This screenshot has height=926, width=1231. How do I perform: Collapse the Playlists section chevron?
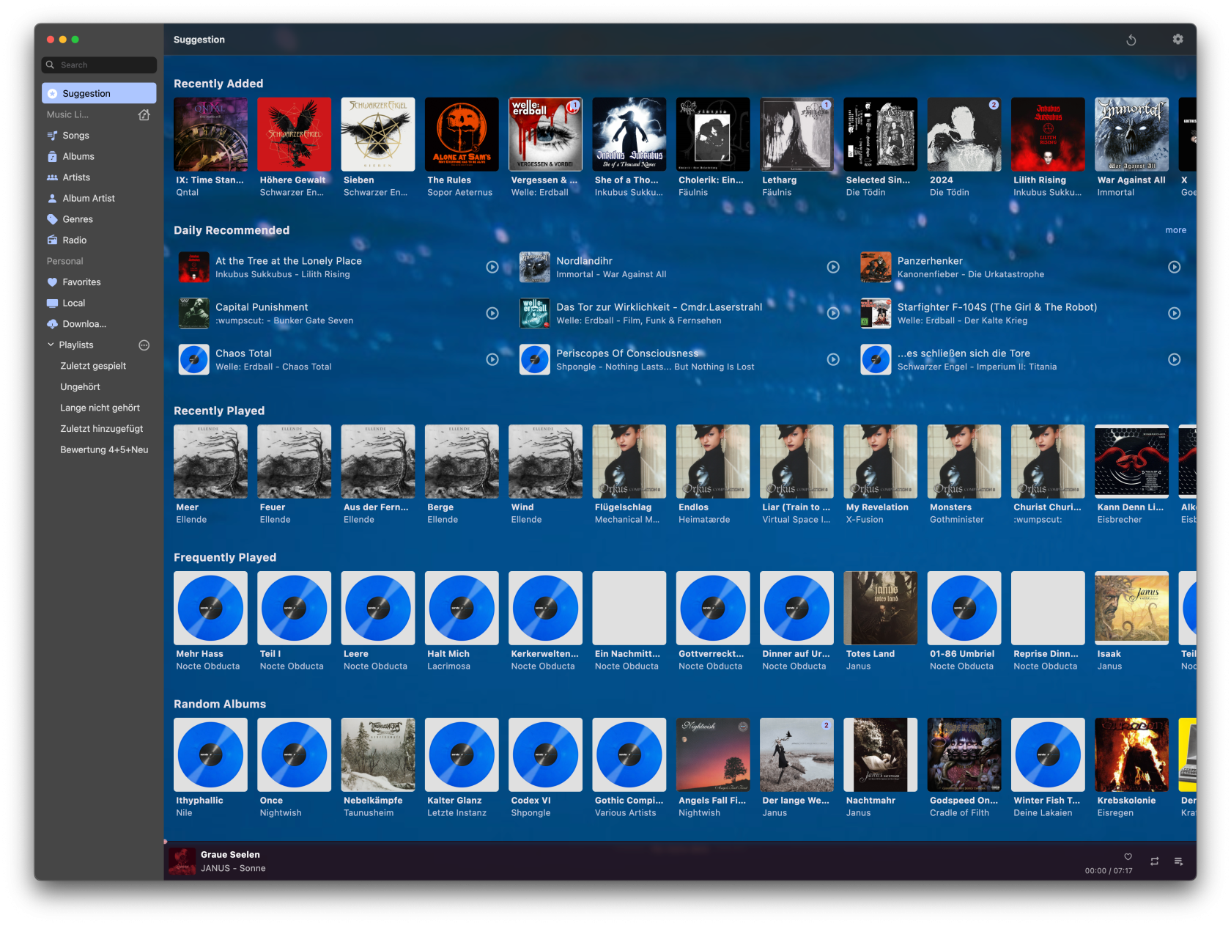pyautogui.click(x=51, y=345)
